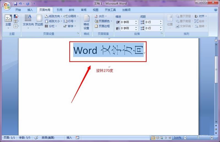Click zoom in plus button
The width and height of the screenshot is (220, 142).
[212, 138]
